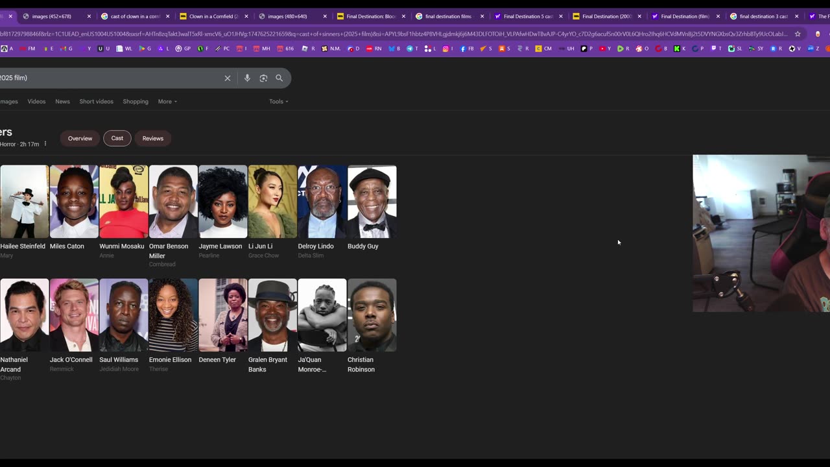Open the SY bookmark

[x=756, y=49]
